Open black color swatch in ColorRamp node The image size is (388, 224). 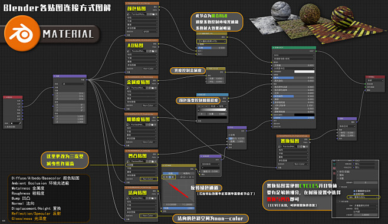[212, 117]
